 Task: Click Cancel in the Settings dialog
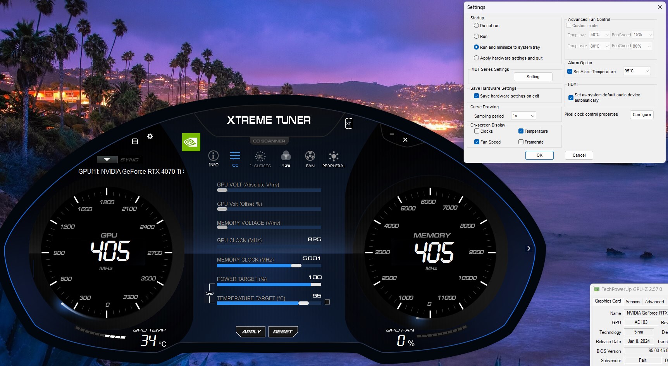tap(579, 155)
